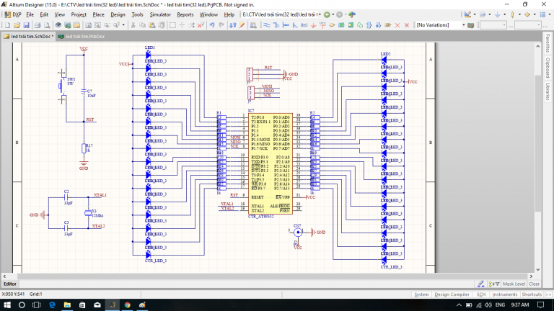Viewport: 554px width, 311px height.
Task: Click the Print icon in toolbar
Action: point(37,24)
